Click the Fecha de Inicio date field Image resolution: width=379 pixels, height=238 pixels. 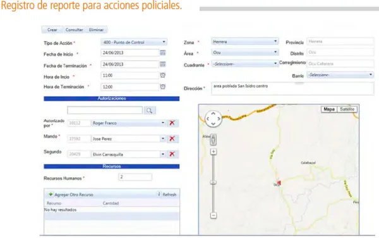129,53
